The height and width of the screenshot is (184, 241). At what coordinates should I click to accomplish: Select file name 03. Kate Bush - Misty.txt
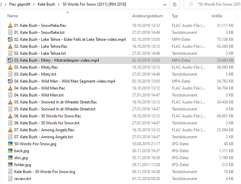tap(35, 74)
